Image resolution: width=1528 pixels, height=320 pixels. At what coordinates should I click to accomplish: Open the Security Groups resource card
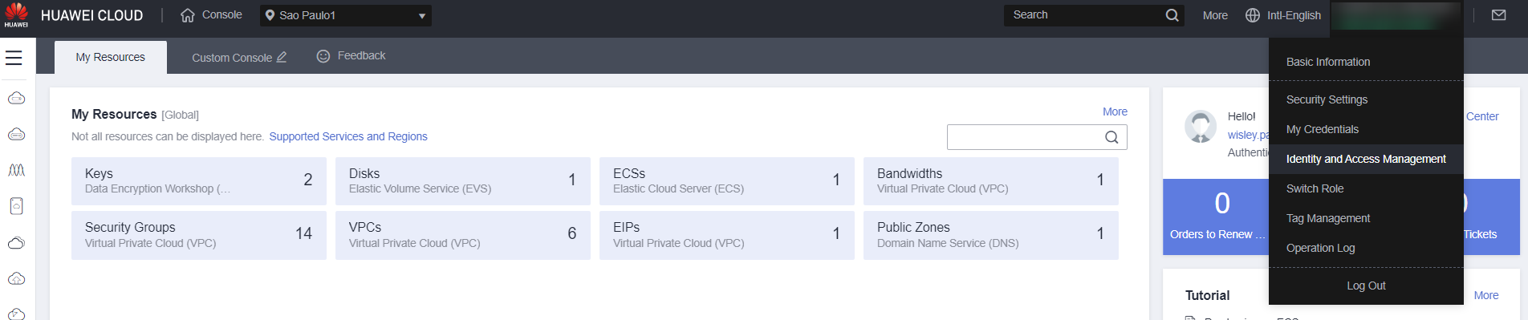pos(199,235)
